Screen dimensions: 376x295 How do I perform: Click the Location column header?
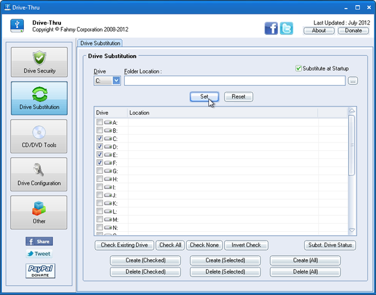[x=222, y=113]
